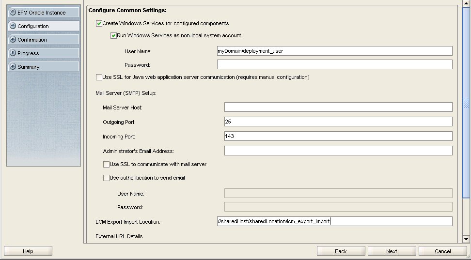Enable SSL for Java web application server
Screen dimensions: 471x260
pyautogui.click(x=99, y=77)
